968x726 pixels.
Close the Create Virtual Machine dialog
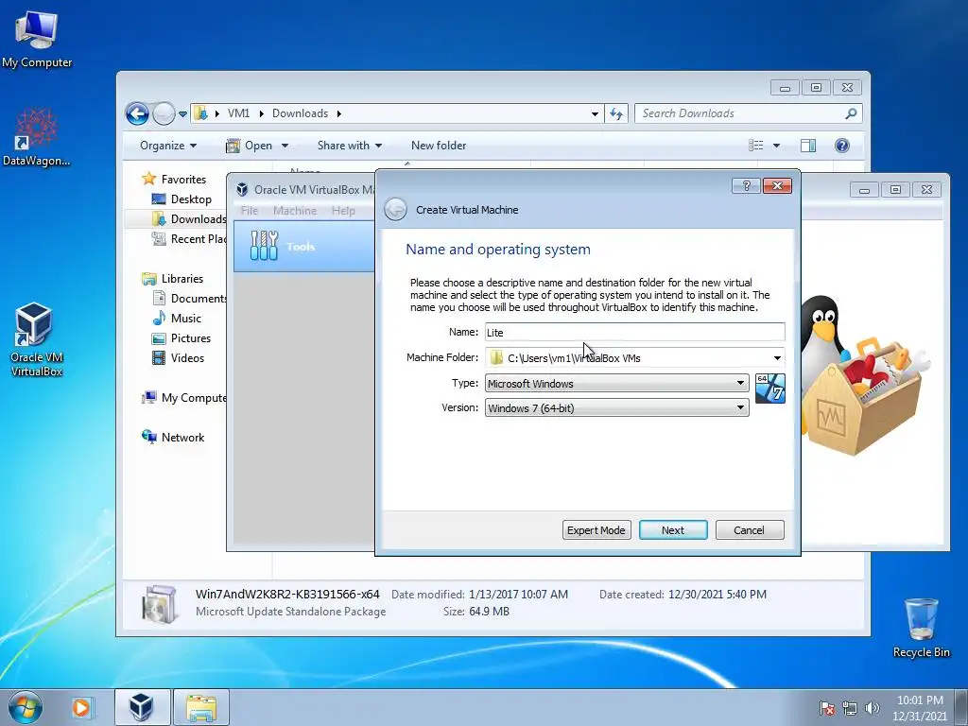[x=777, y=186]
